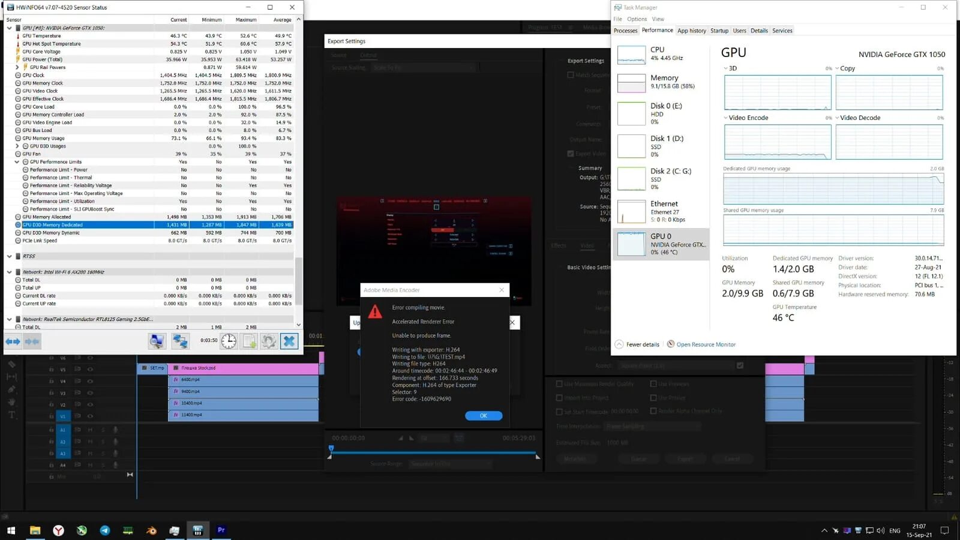This screenshot has width=960, height=540.
Task: Reset the HWiNFO elapsed time clock
Action: coord(229,341)
